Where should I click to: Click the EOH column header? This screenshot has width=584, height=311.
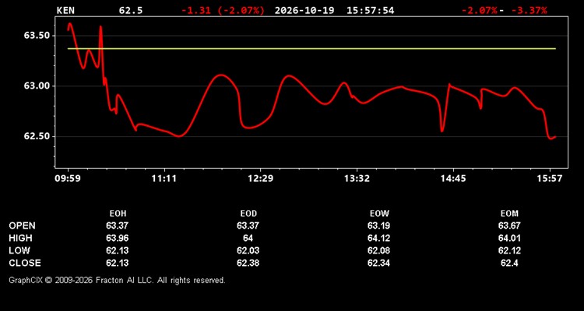pyautogui.click(x=118, y=214)
